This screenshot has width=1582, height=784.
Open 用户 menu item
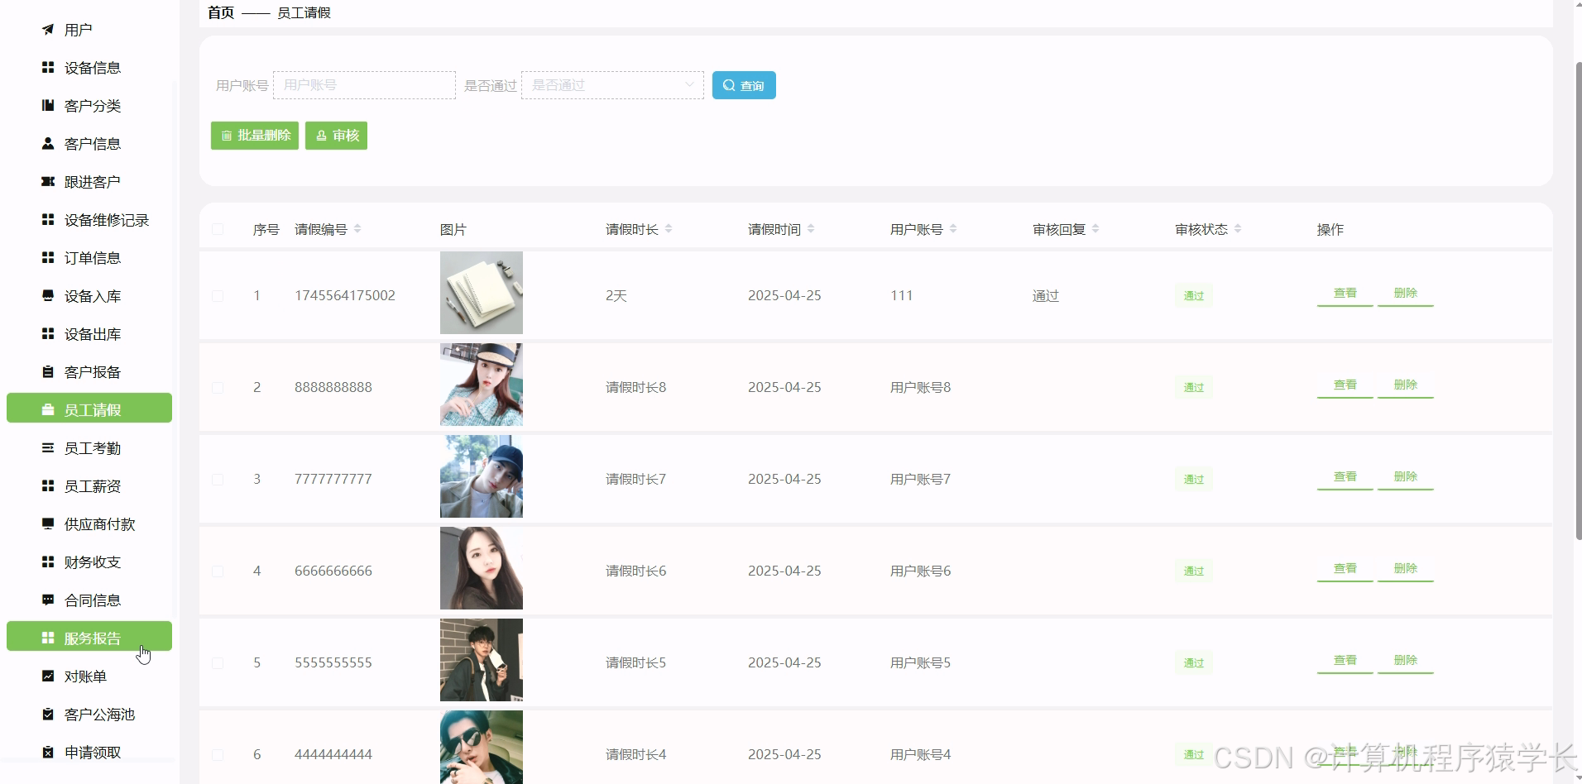pos(89,30)
